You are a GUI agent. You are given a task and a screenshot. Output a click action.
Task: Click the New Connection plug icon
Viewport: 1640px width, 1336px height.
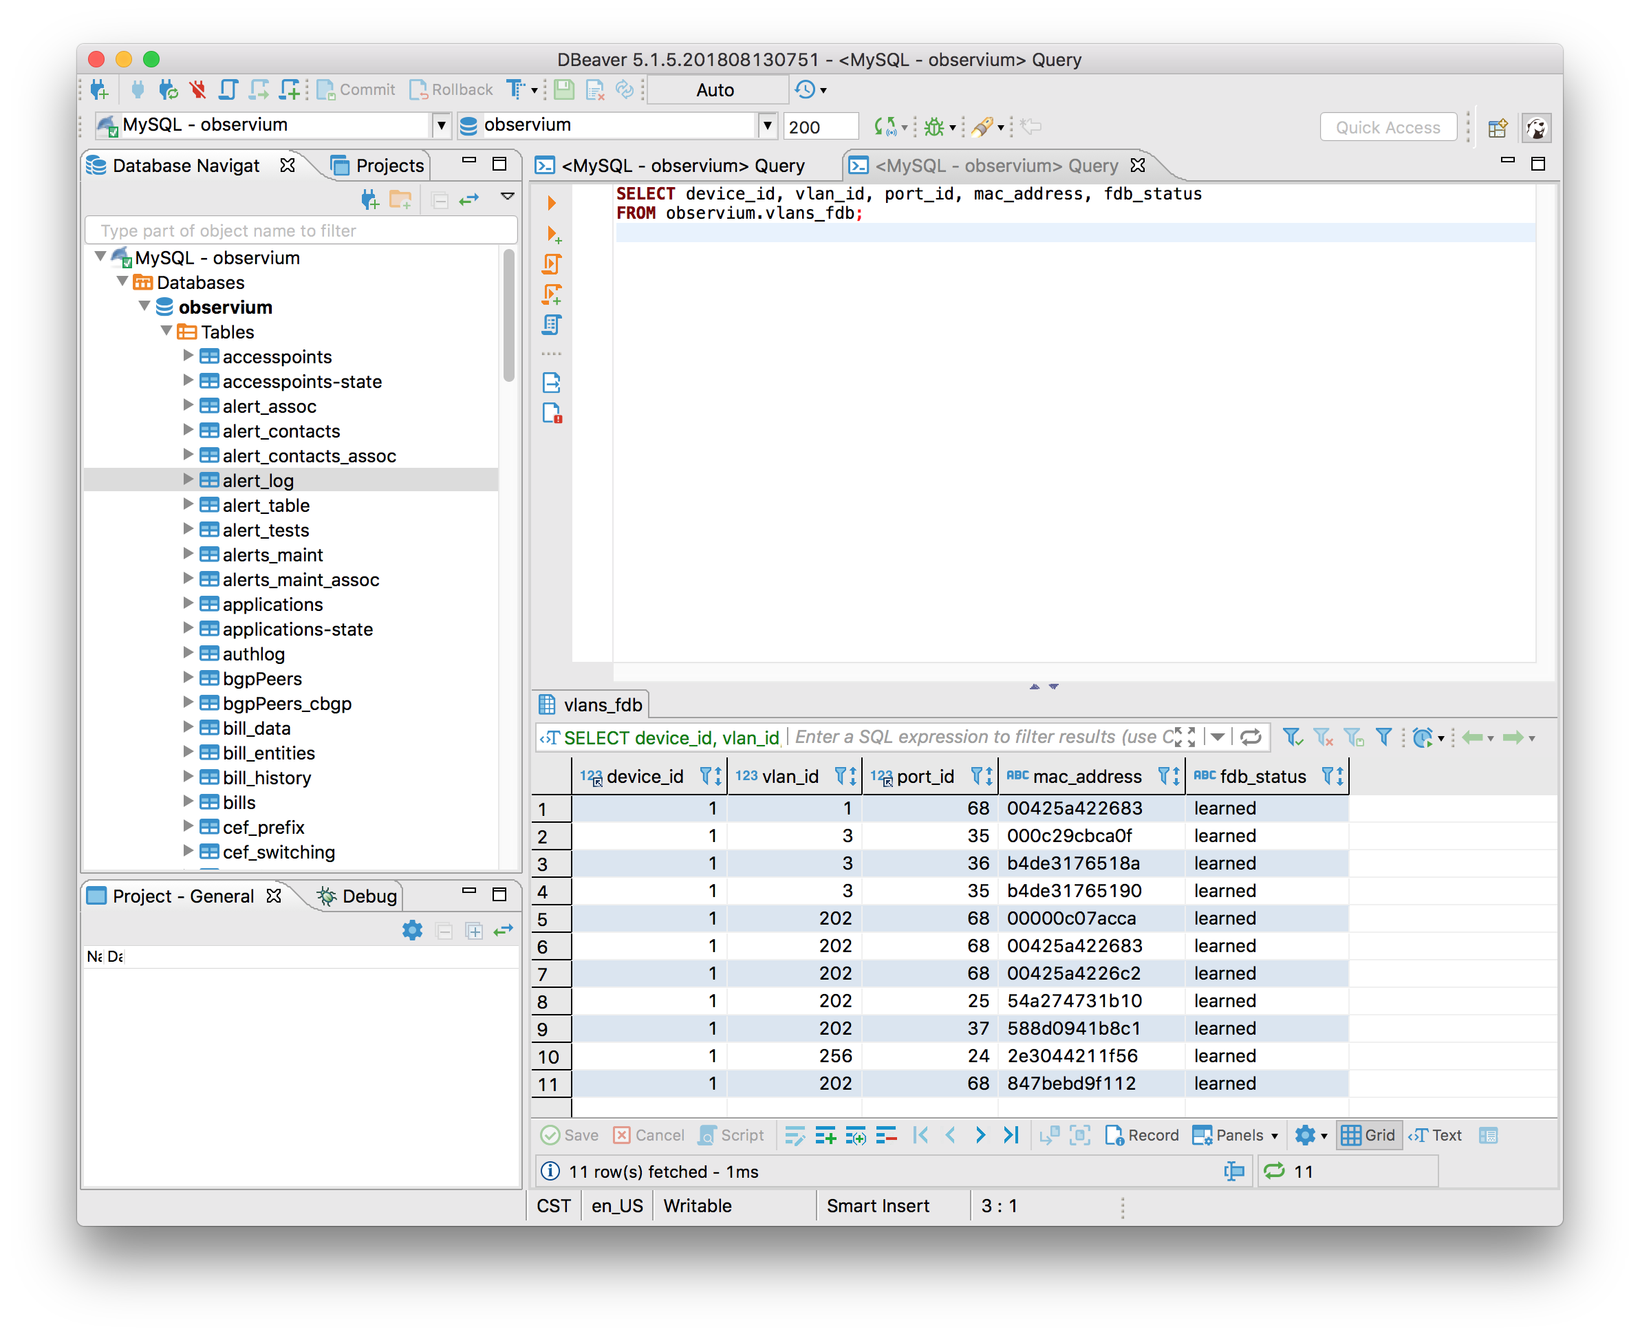tap(99, 90)
